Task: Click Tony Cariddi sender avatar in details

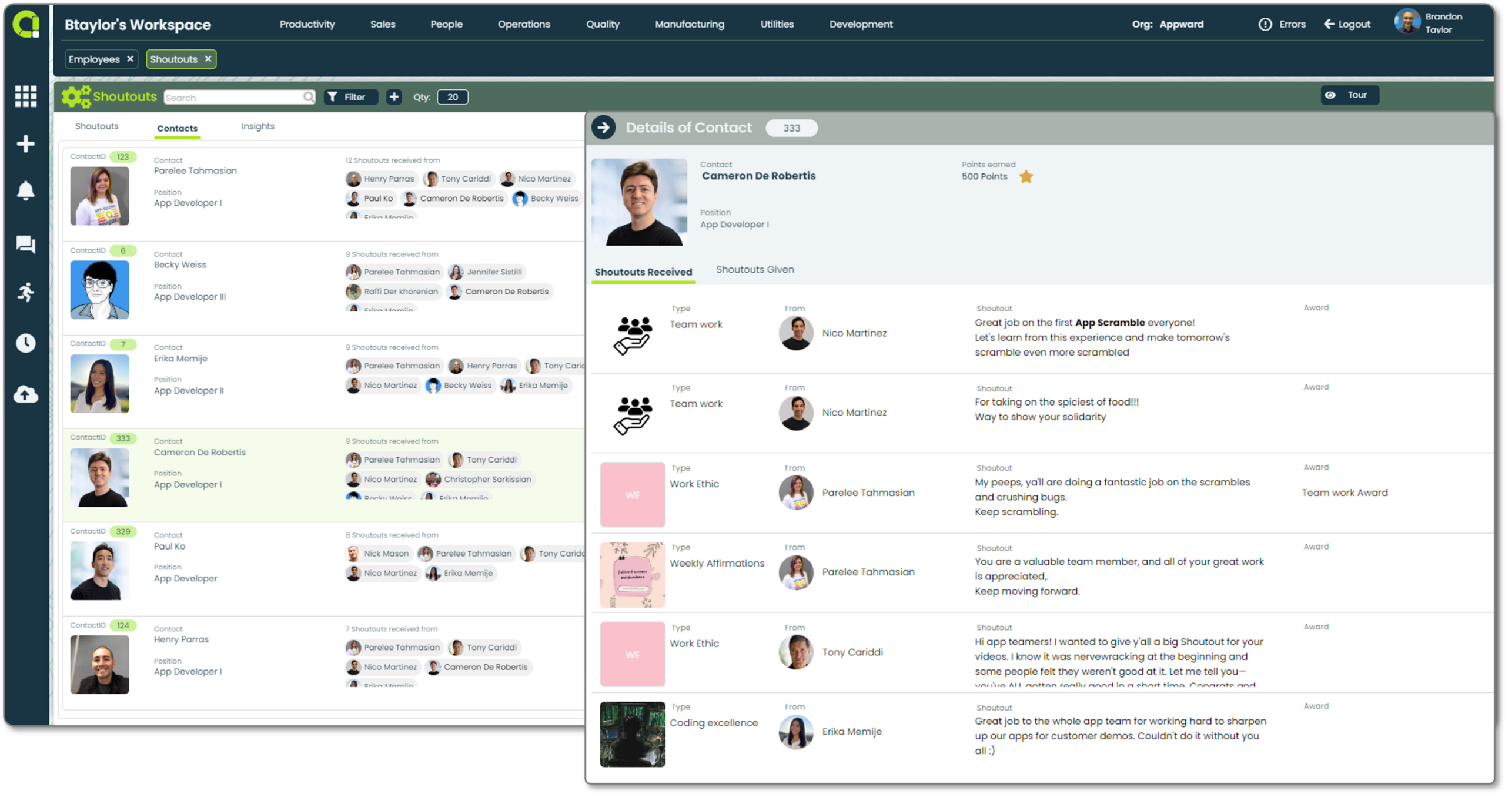Action: [x=796, y=652]
